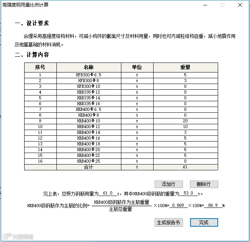Click the 重量 column header

point(185,67)
